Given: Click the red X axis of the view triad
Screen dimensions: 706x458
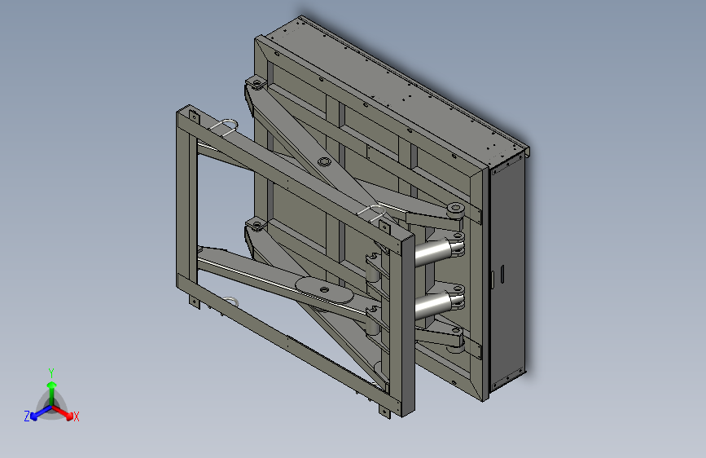Looking at the screenshot, I should [63, 412].
